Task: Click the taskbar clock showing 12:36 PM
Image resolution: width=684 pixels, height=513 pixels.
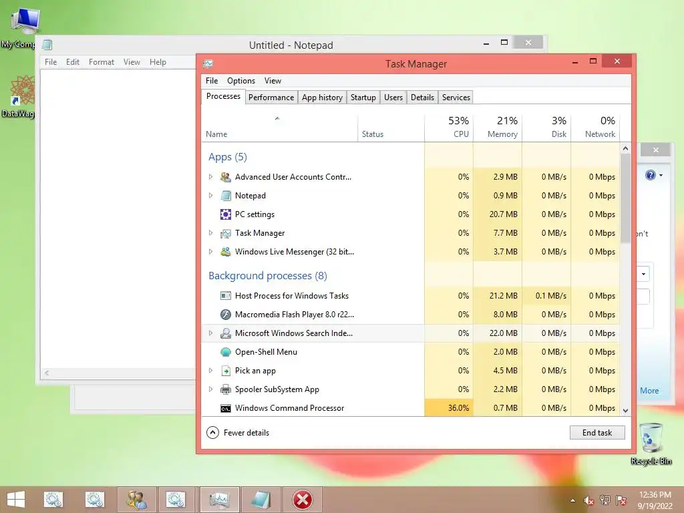Action: 655,500
